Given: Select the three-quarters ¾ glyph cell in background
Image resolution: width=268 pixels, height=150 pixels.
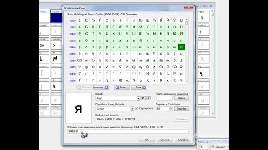Looking at the screenshot, I should 56,111.
